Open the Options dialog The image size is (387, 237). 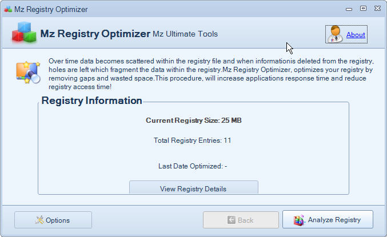pos(53,220)
